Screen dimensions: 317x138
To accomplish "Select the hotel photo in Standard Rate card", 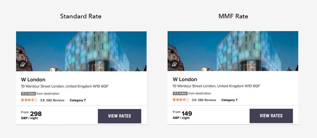I will point(81,51).
